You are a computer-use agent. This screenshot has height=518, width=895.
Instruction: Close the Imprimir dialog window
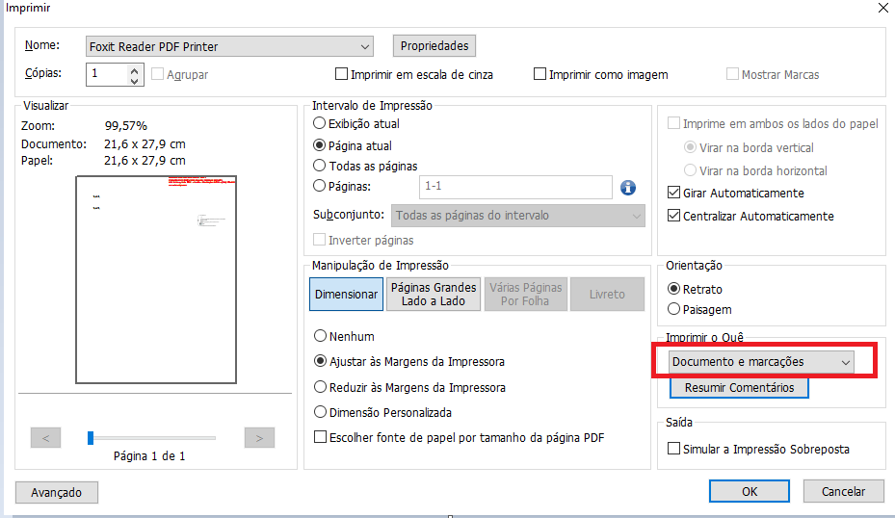882,9
